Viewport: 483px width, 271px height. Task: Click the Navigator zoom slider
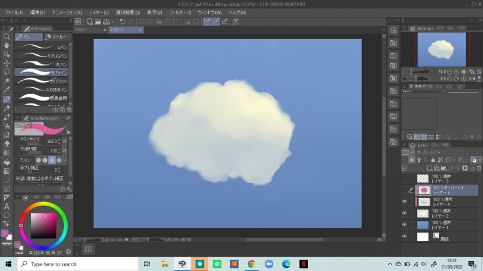416,72
